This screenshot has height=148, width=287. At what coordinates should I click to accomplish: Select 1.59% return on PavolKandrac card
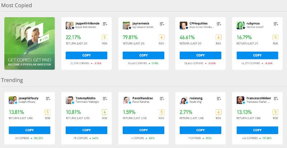129,112
